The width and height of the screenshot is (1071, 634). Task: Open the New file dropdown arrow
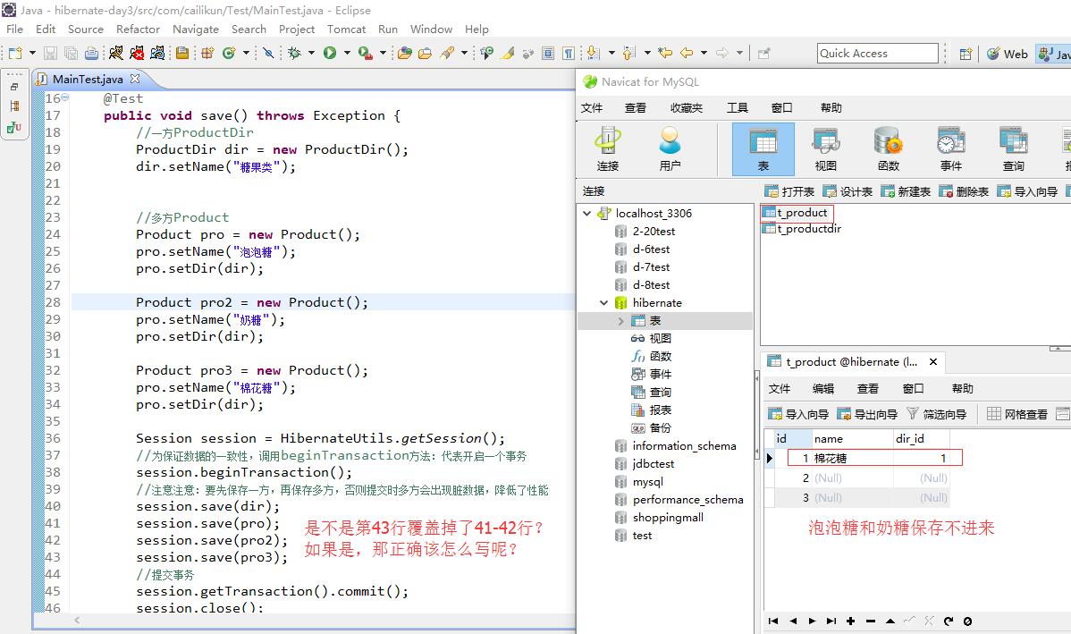click(32, 53)
